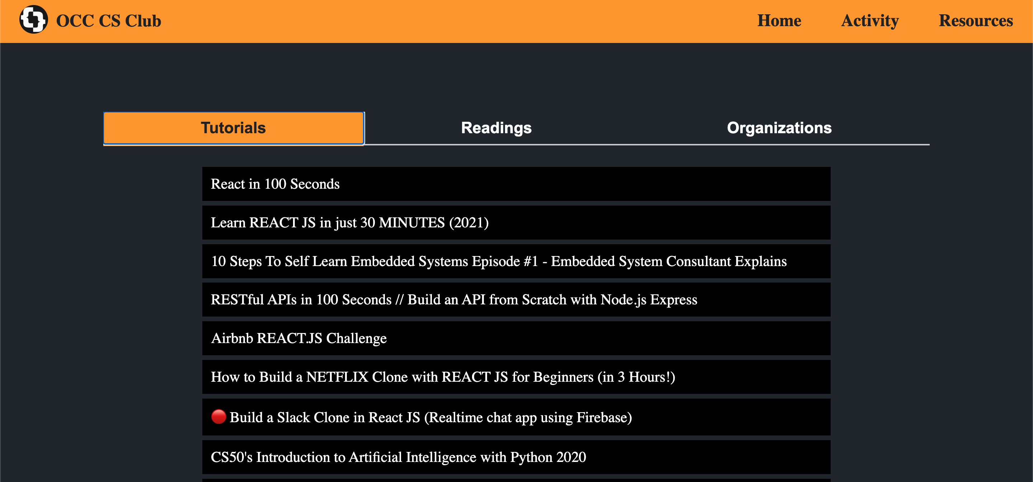Switch to the Readings tab

pos(496,128)
